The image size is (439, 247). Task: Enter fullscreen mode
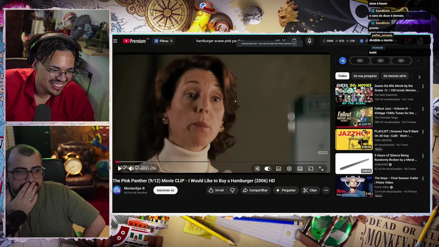tap(321, 168)
